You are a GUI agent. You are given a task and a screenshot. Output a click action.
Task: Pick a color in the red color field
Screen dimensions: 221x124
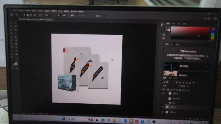[190, 33]
